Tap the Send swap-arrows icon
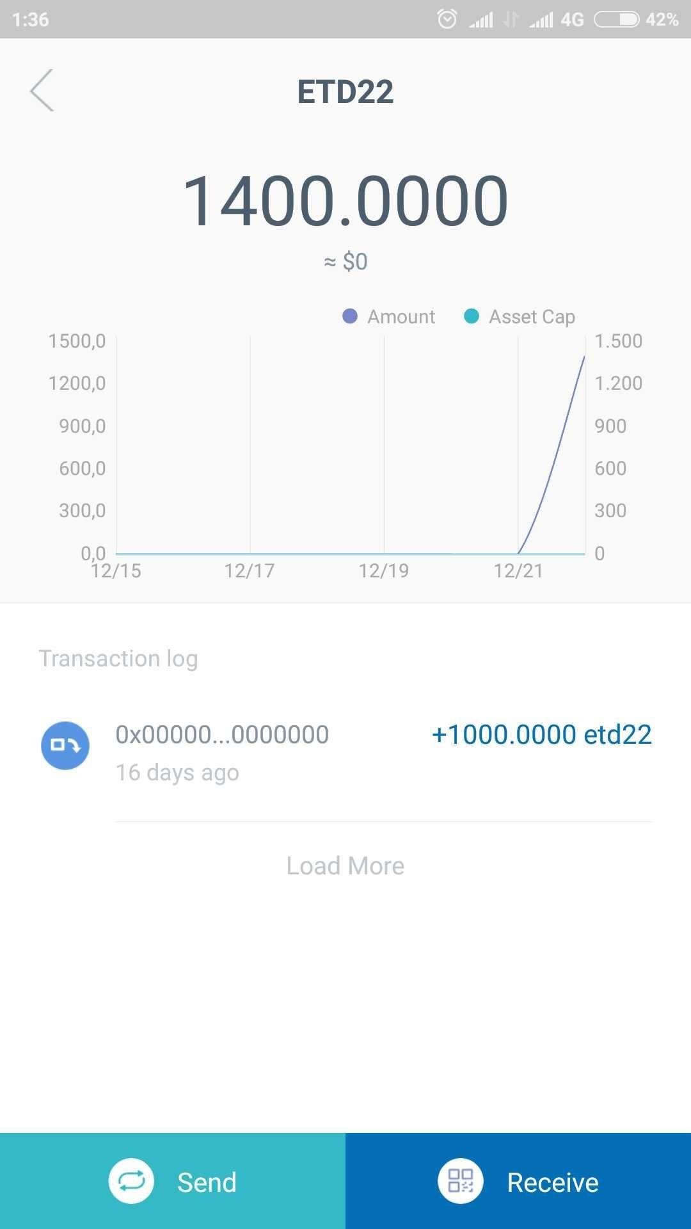Screen dimensions: 691x1229 131,1182
